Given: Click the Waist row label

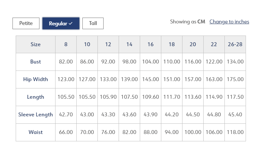Looking at the screenshot, I should coord(36,132).
